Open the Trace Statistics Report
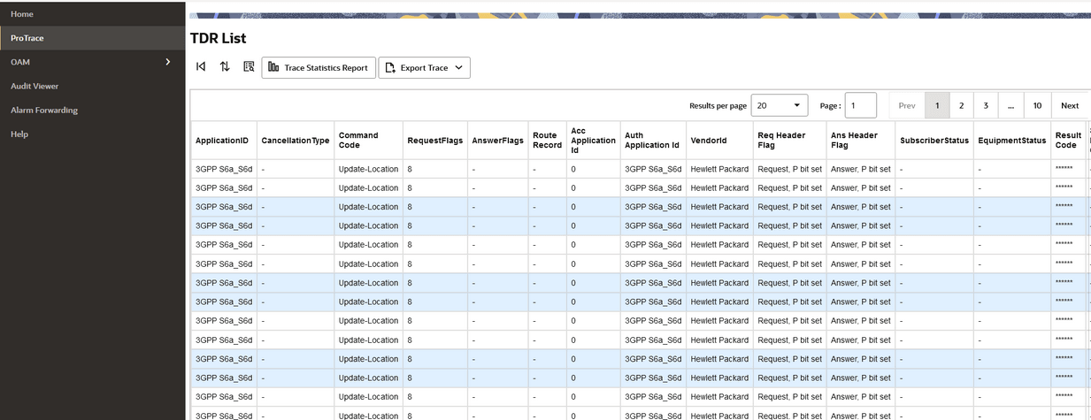 319,68
